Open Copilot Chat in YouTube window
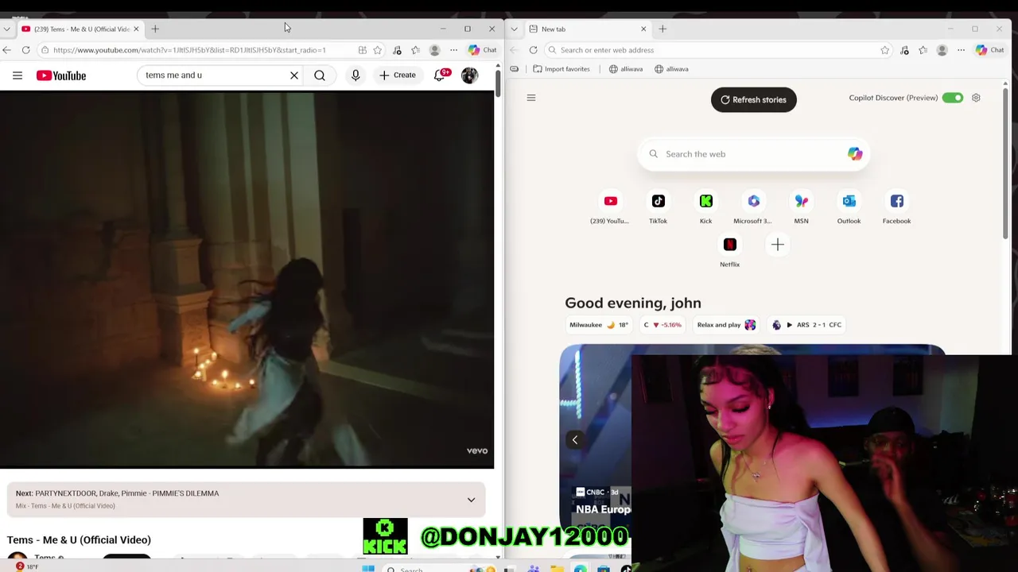The width and height of the screenshot is (1018, 572). (x=483, y=50)
